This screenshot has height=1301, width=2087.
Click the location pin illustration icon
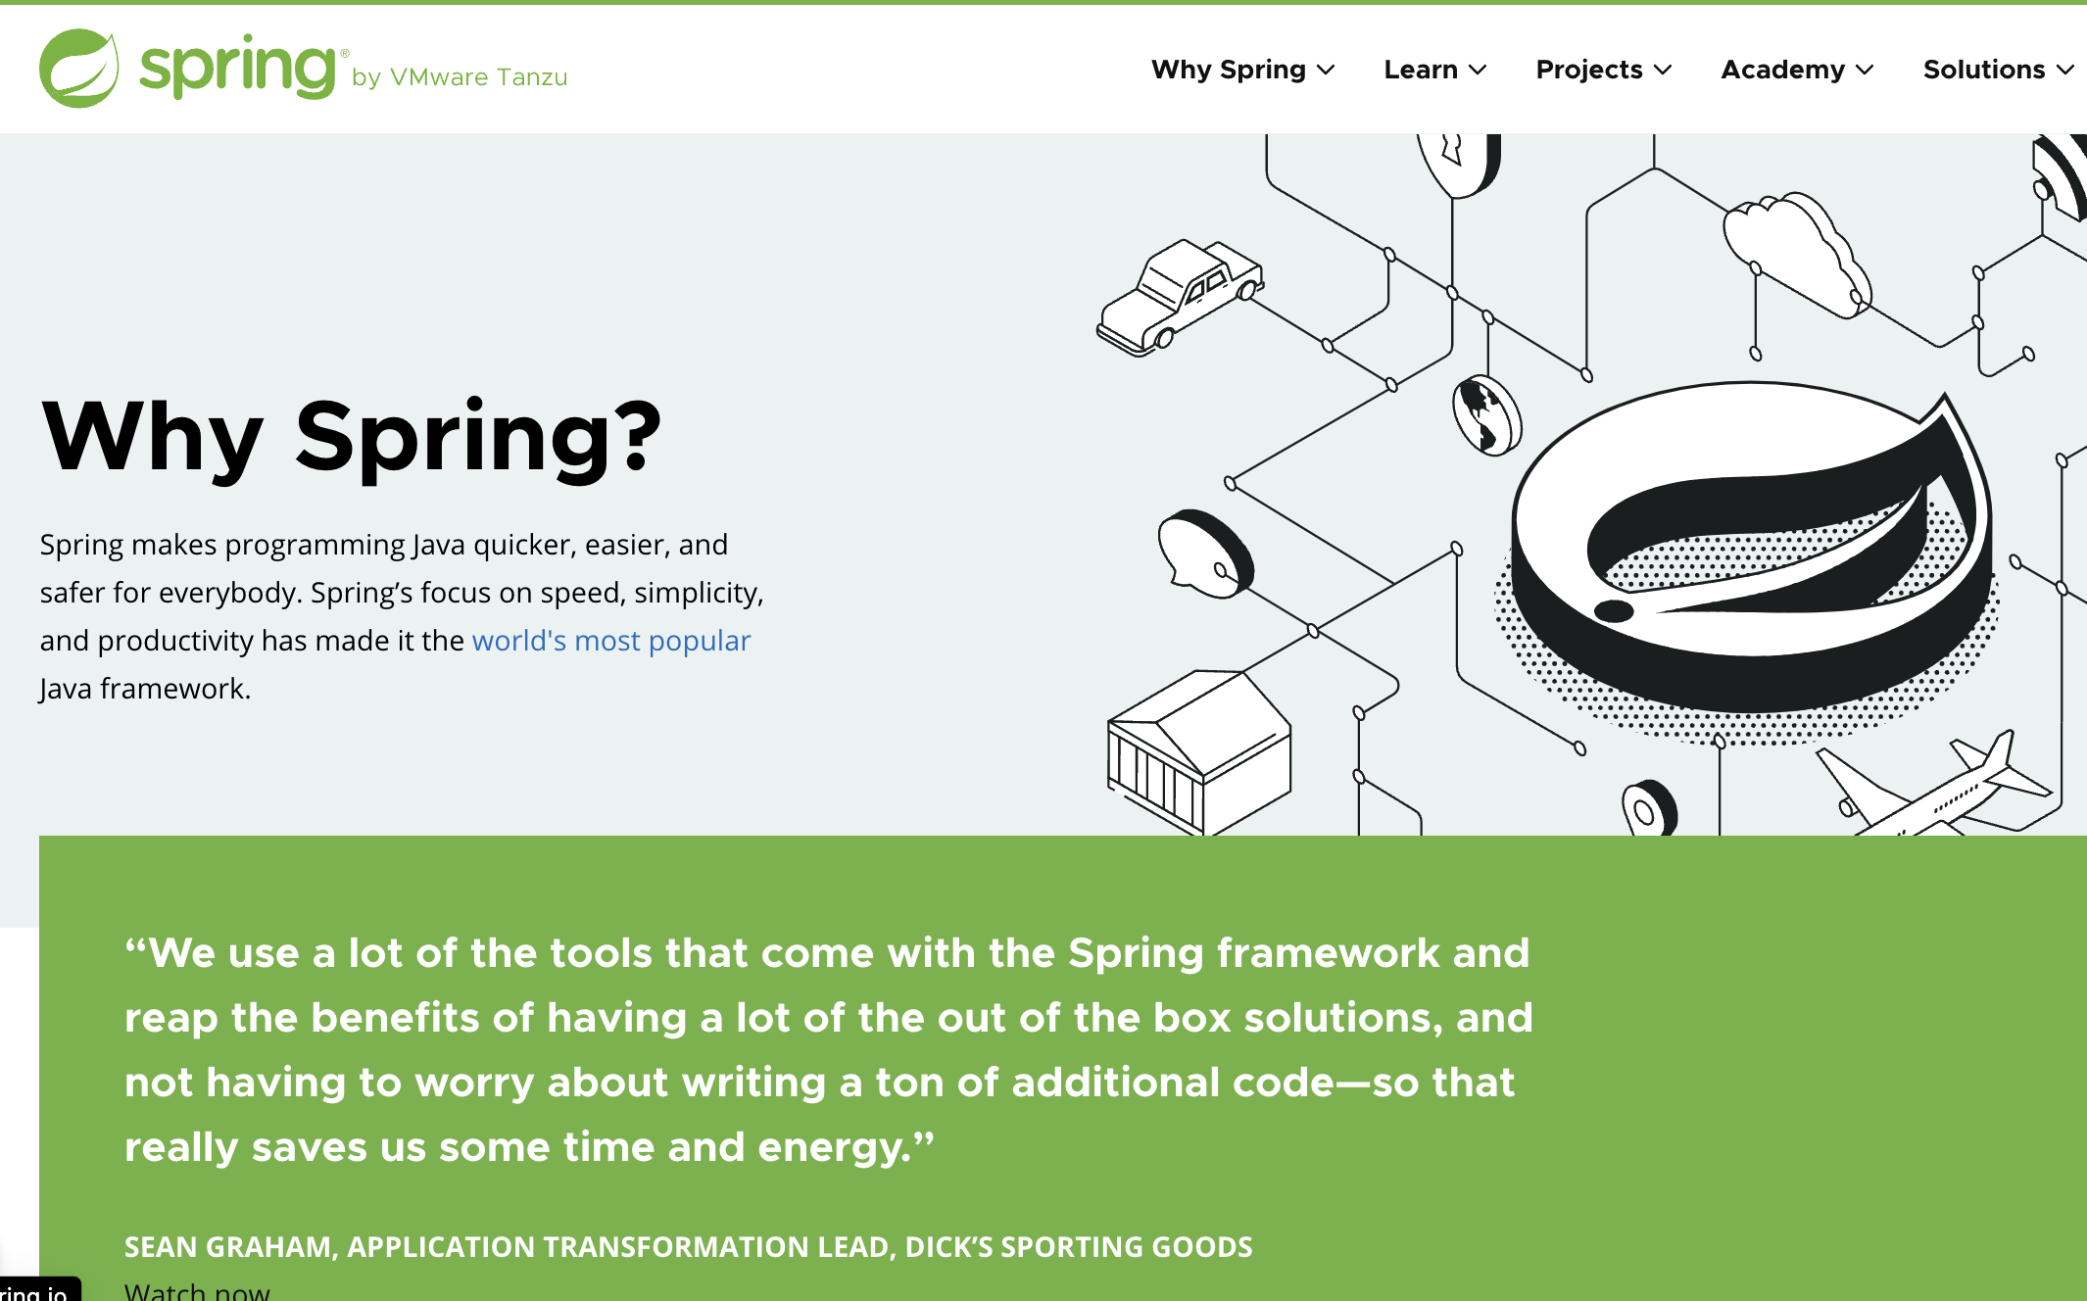pyautogui.click(x=1648, y=809)
